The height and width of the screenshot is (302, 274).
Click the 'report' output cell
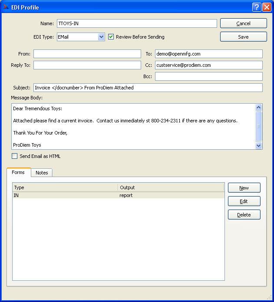coord(126,195)
